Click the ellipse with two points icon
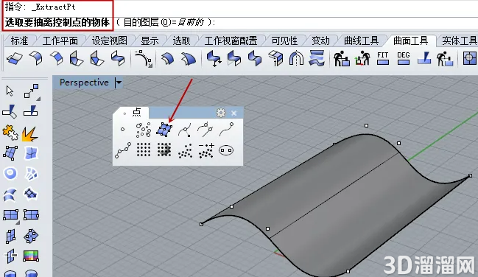This screenshot has height=277, width=478. pyautogui.click(x=226, y=150)
